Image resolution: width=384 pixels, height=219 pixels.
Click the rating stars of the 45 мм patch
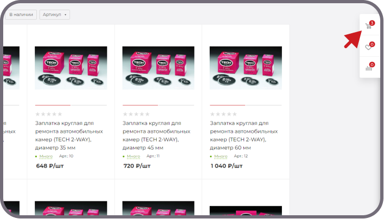[136, 114]
